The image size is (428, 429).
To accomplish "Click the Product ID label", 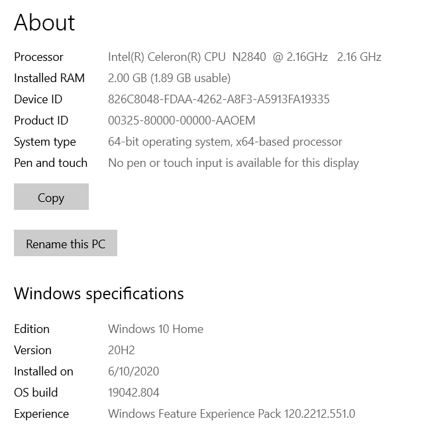I will (41, 120).
